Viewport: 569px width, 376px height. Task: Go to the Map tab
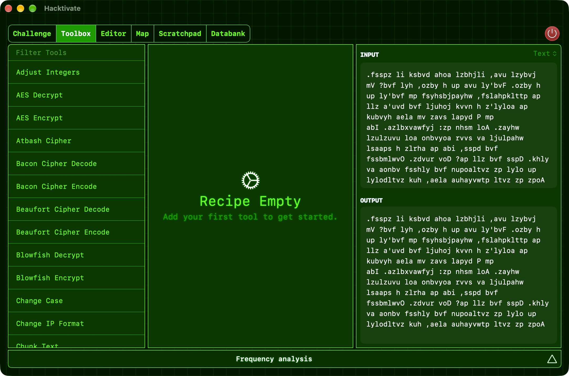[x=142, y=34]
